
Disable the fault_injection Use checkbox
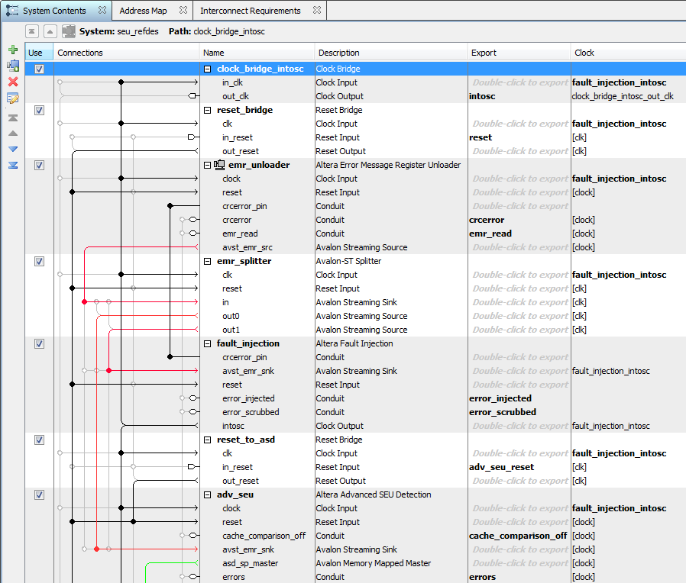point(39,343)
